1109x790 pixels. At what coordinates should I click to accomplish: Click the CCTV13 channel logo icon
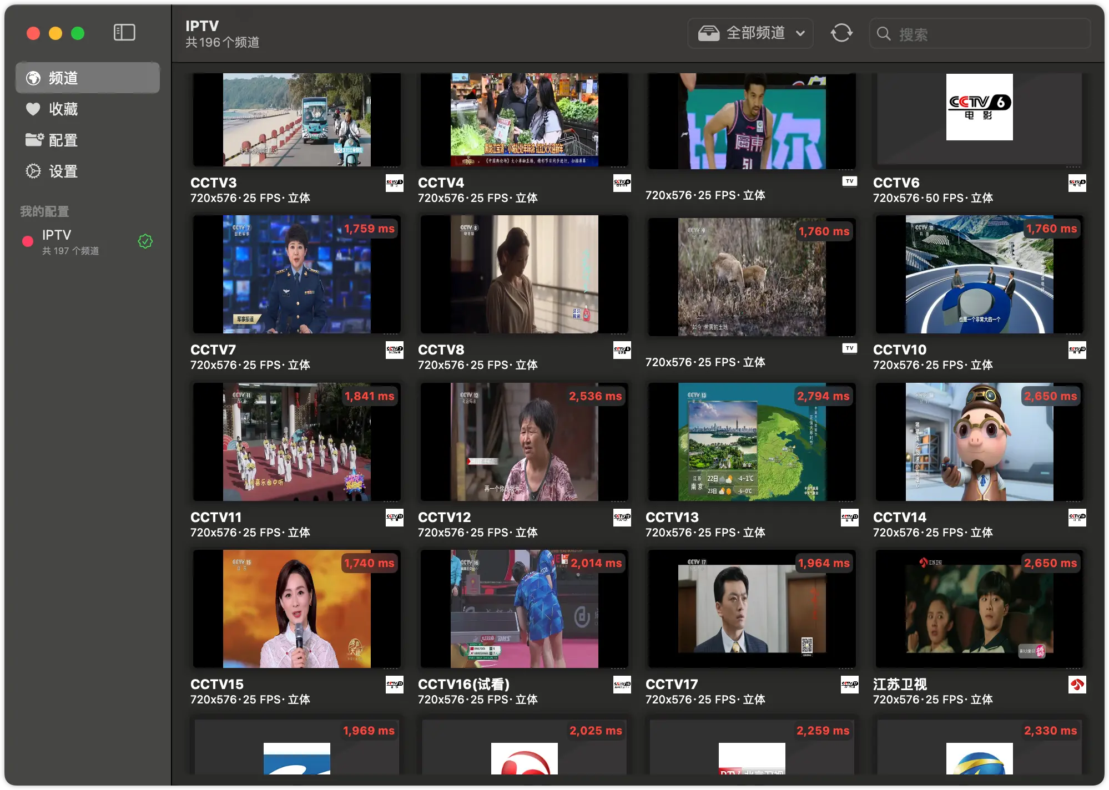[850, 518]
